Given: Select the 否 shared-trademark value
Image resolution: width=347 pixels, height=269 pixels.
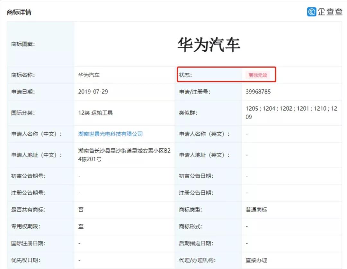Looking at the screenshot, I should (x=81, y=210).
